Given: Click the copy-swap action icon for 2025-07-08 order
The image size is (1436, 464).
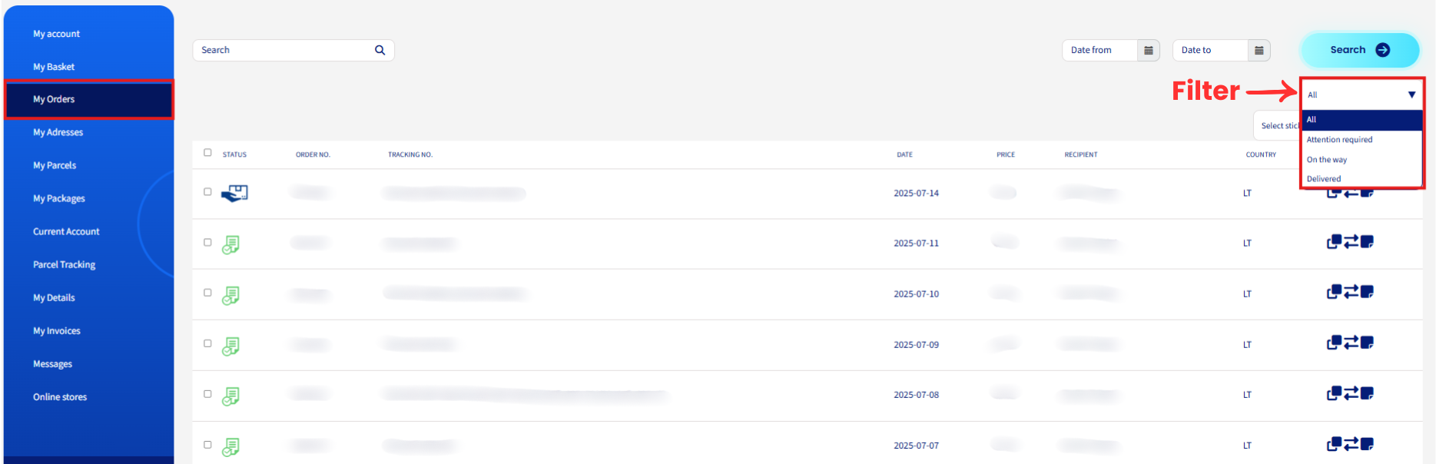Looking at the screenshot, I should [x=1350, y=393].
